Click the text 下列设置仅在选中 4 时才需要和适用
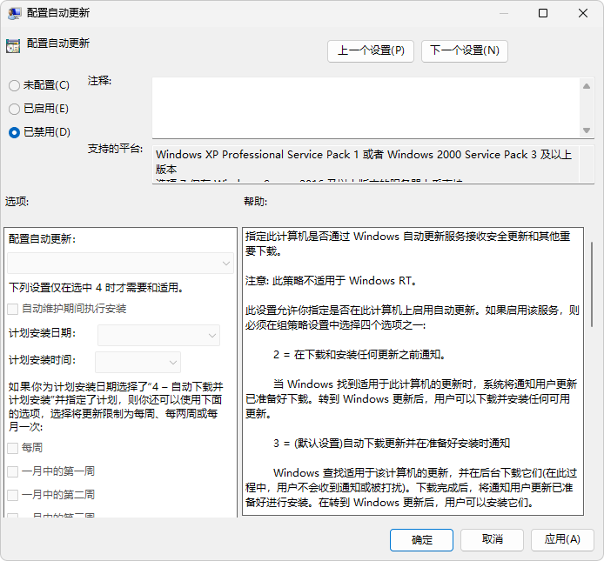This screenshot has width=604, height=561. coord(96,288)
